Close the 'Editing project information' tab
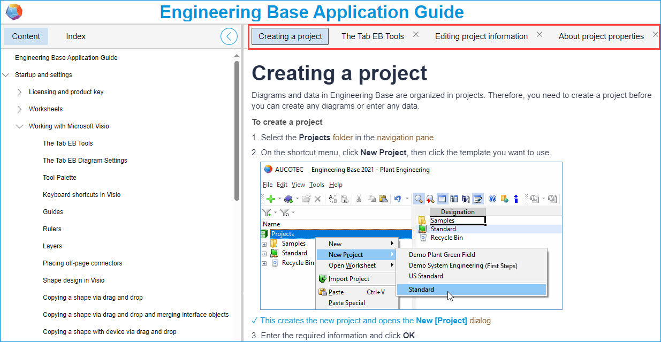The width and height of the screenshot is (661, 342). (540, 35)
